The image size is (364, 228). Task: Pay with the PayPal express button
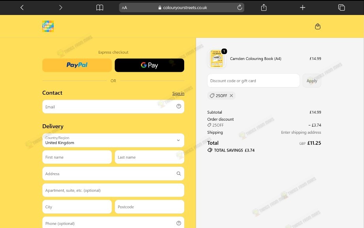[77, 65]
